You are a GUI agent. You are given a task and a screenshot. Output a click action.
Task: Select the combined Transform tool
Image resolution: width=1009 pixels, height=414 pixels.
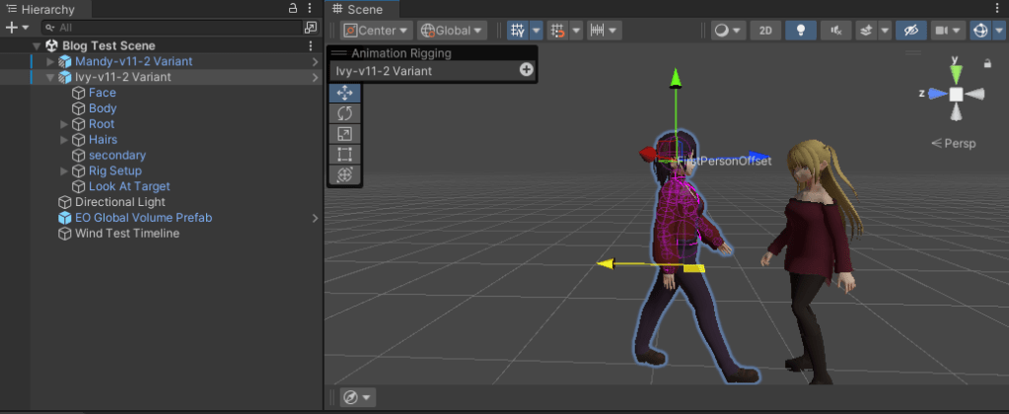[x=345, y=174]
